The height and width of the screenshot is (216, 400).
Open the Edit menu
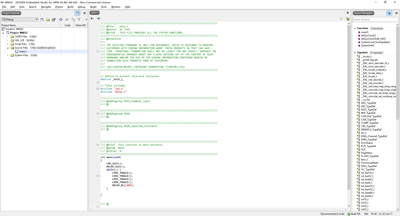(x=13, y=7)
